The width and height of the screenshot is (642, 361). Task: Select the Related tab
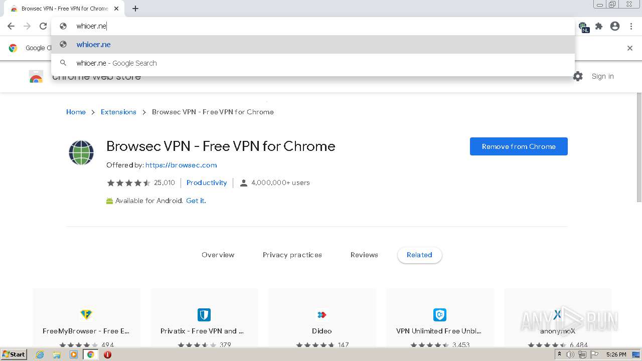click(x=419, y=255)
